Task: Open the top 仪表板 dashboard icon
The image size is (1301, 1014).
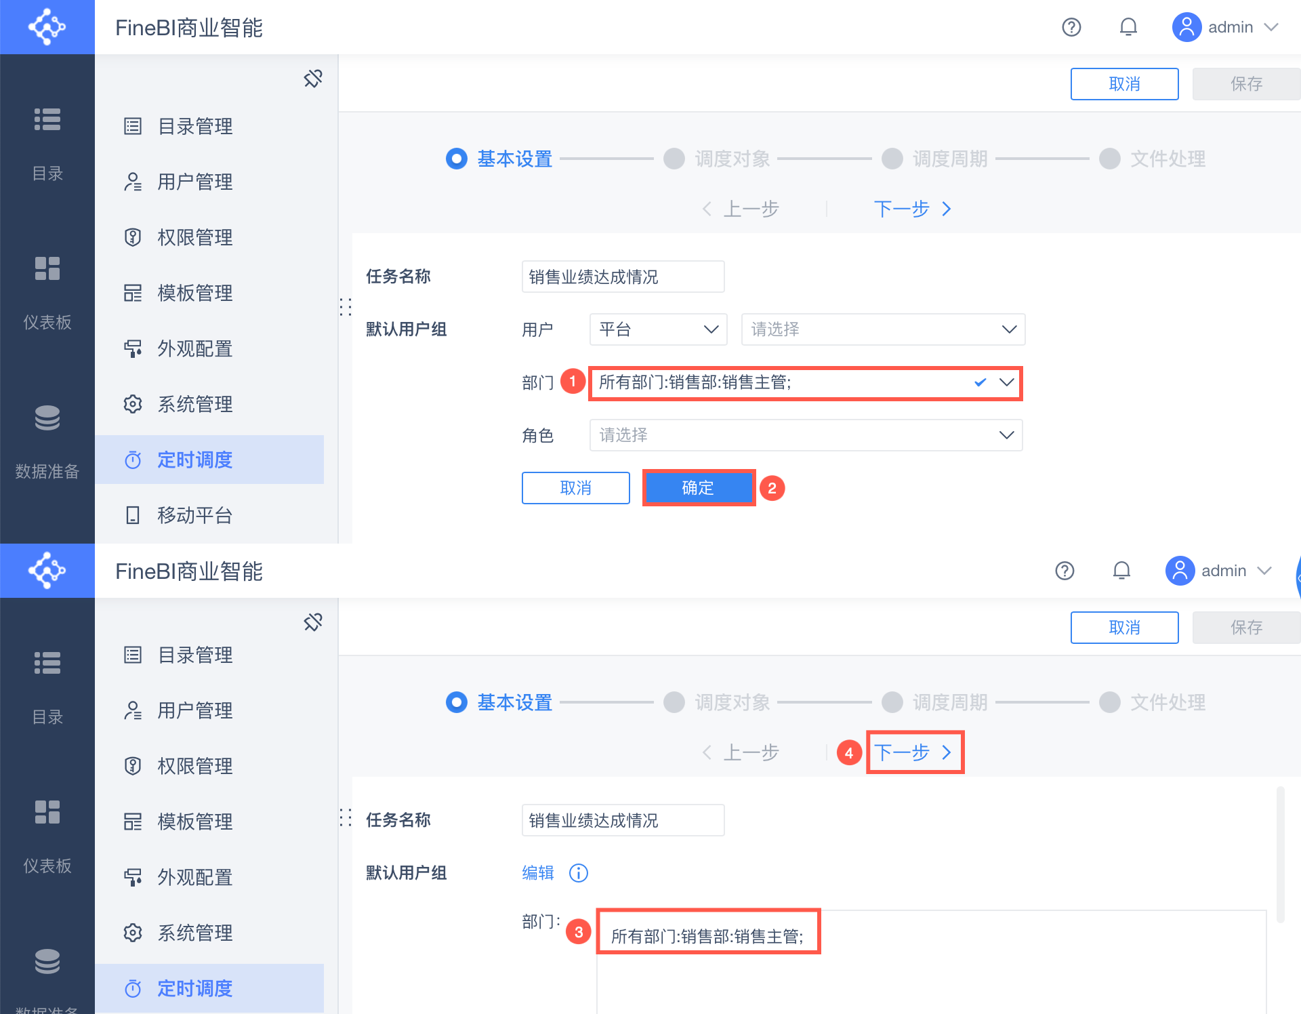Action: tap(47, 268)
